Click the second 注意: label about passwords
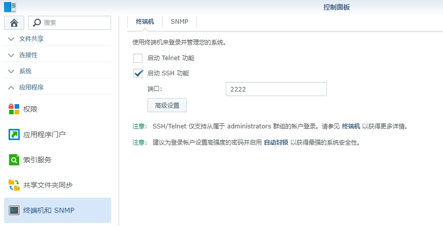Viewport: 443px width, 226px height. tap(139, 143)
